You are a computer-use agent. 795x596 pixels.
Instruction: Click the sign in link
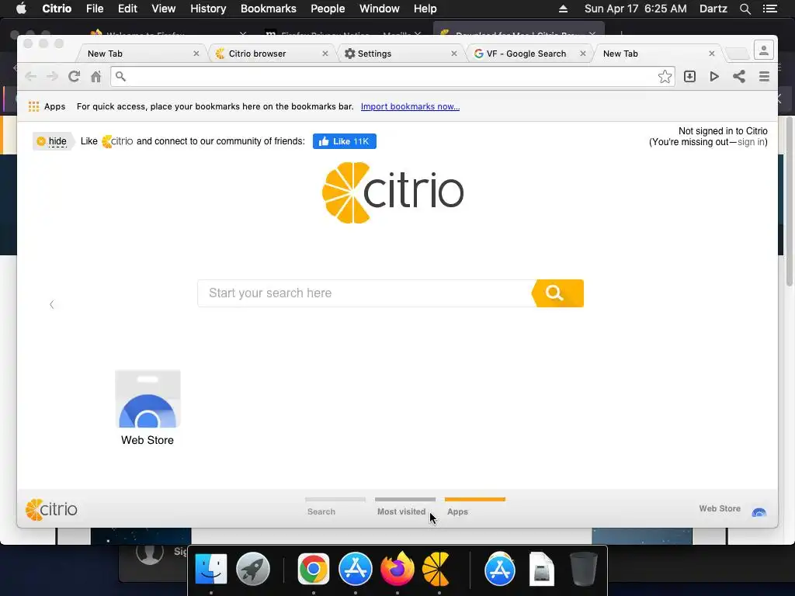[751, 143]
